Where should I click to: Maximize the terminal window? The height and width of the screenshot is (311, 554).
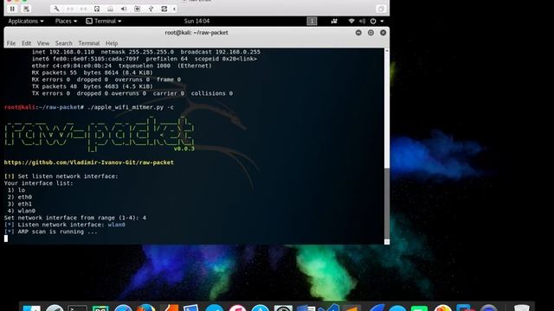pos(370,33)
